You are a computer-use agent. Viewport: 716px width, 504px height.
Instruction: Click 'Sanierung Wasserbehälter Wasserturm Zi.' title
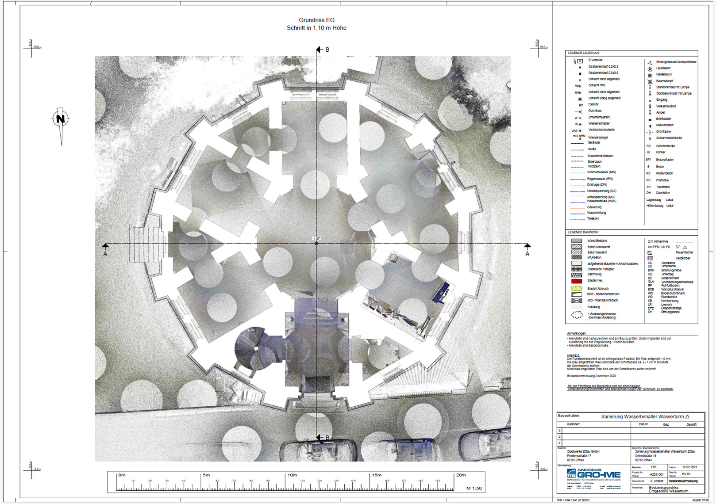click(646, 416)
